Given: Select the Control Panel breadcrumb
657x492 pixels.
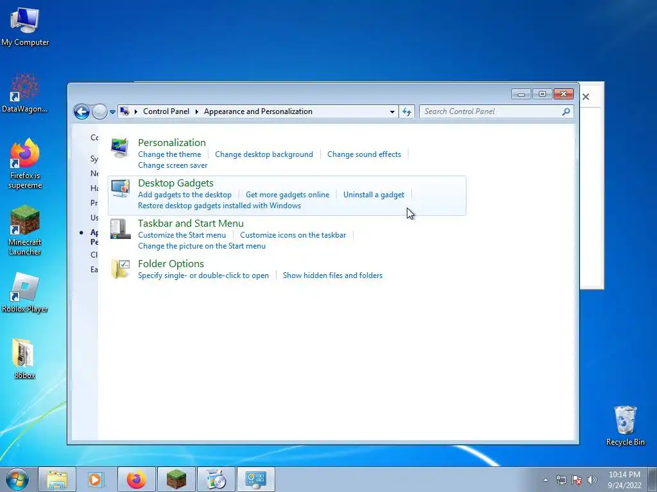Looking at the screenshot, I should 166,111.
